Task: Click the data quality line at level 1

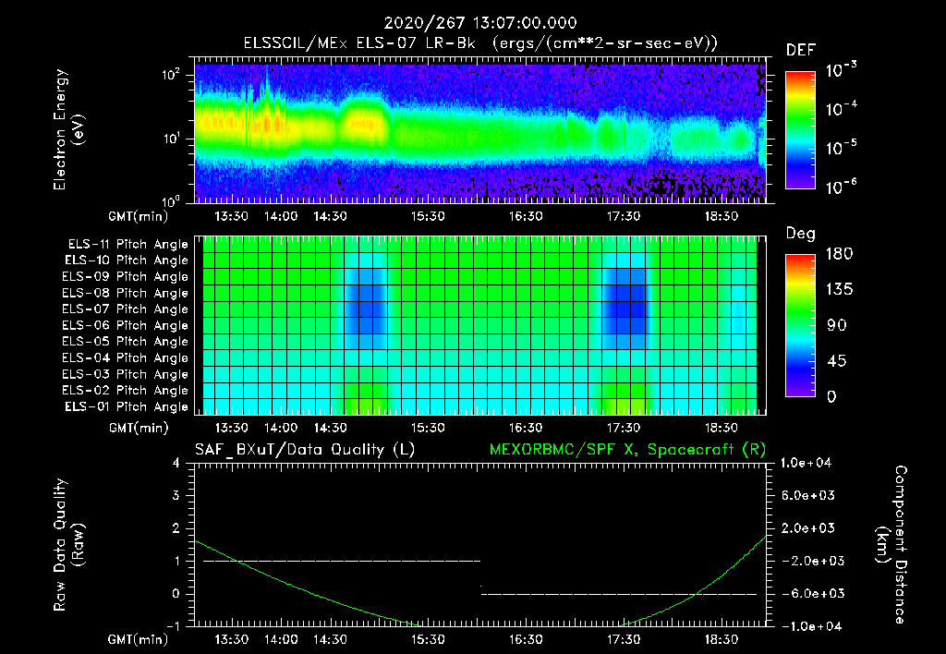Action: (x=342, y=561)
